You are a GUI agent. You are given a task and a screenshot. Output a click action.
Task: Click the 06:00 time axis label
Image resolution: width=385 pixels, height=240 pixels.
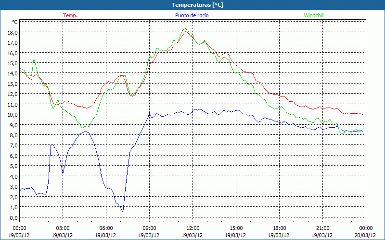point(106,228)
